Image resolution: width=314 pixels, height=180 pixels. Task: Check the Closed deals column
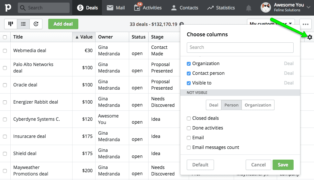[x=189, y=118]
